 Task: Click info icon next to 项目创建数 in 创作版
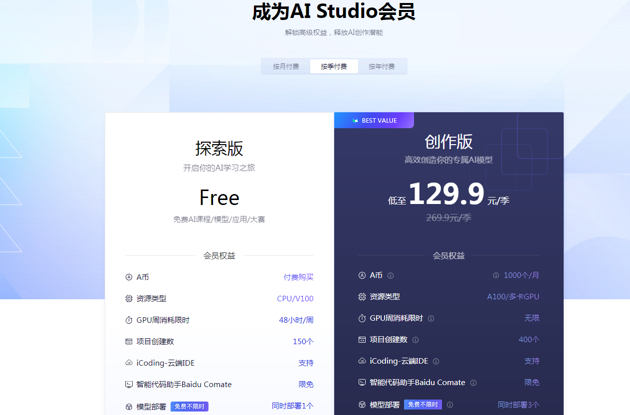click(416, 340)
